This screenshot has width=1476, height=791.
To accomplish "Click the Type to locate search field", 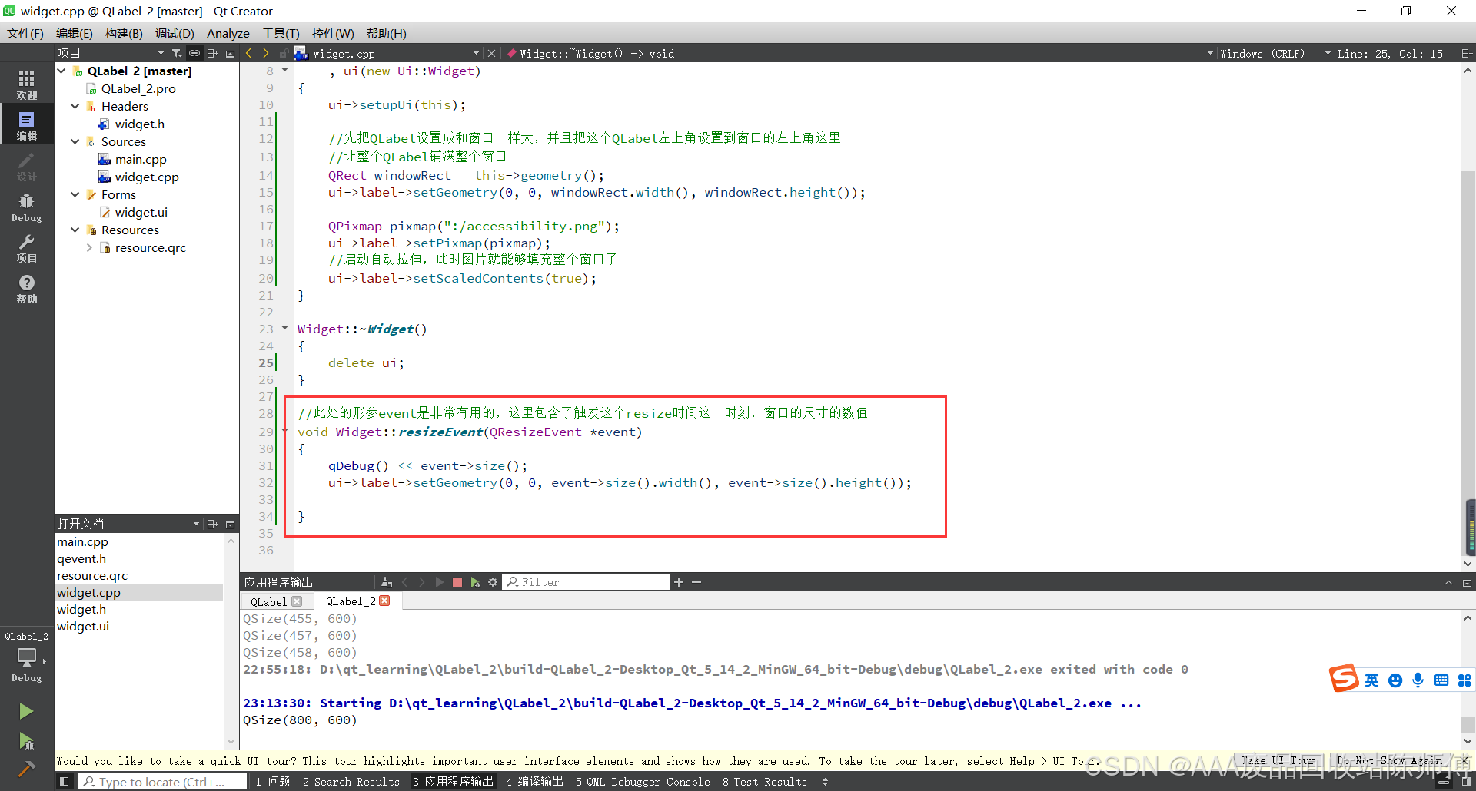I will tap(164, 782).
